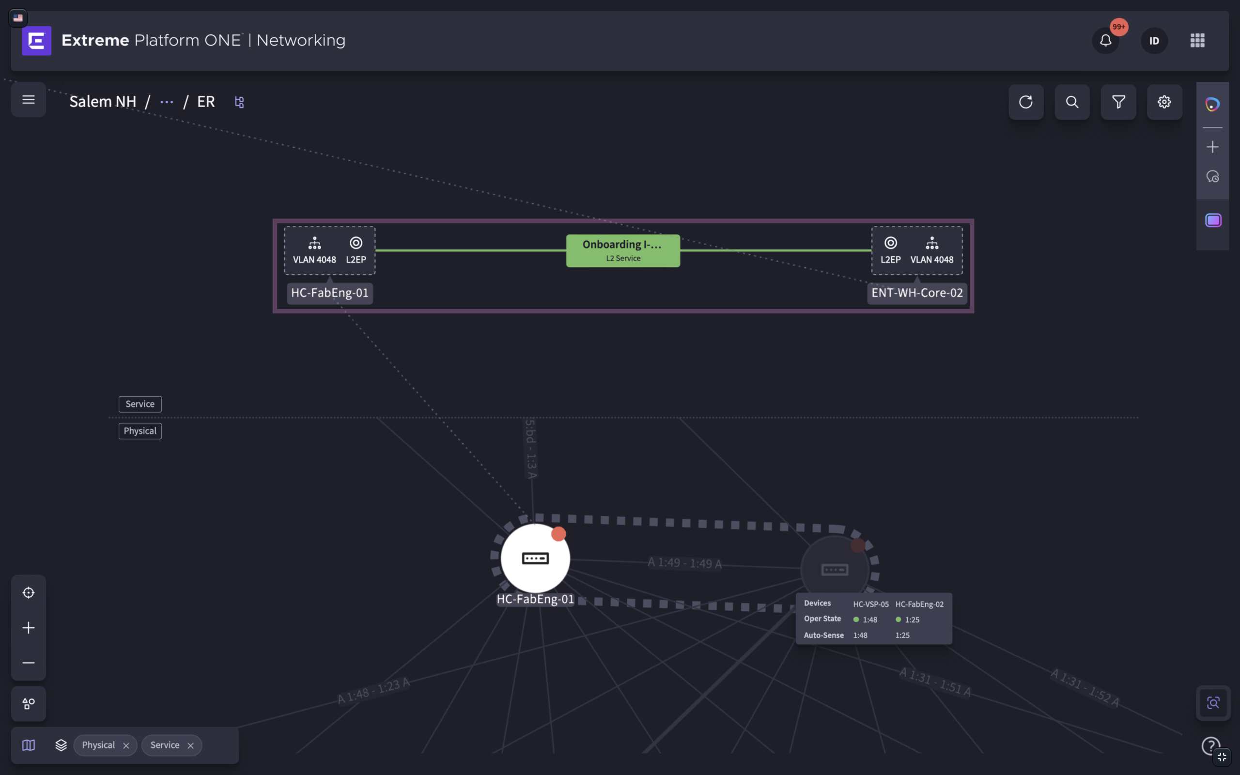The width and height of the screenshot is (1240, 775).
Task: Open the hierarchy tree icon beside ER
Action: click(239, 102)
